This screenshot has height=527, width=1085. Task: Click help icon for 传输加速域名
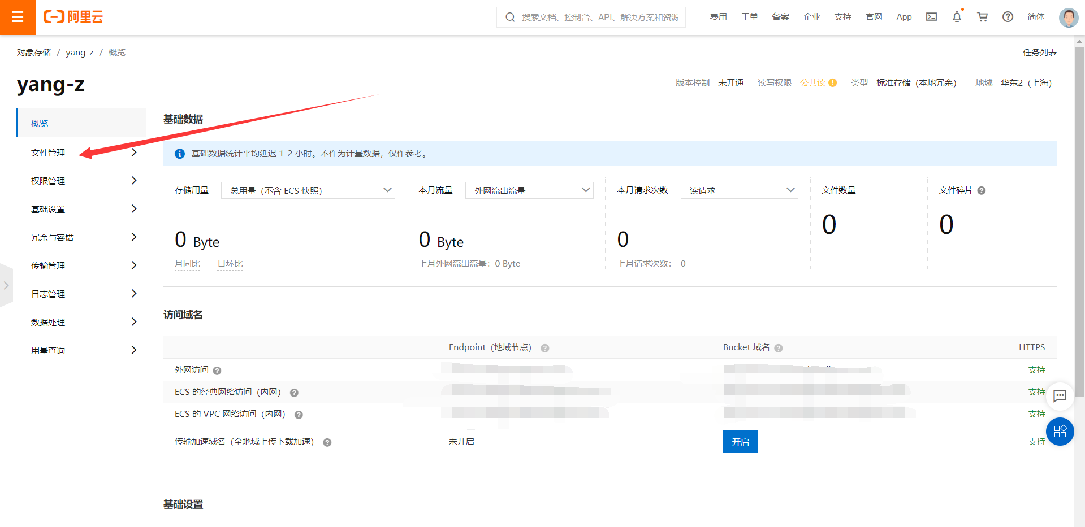point(327,442)
